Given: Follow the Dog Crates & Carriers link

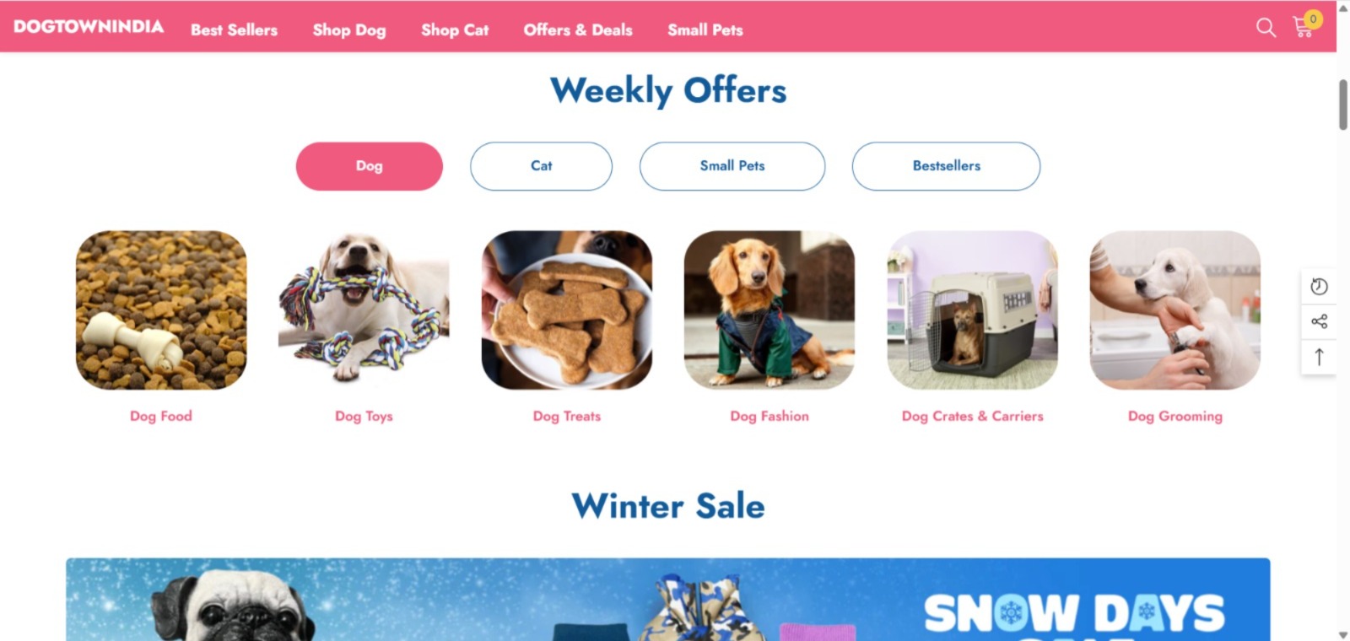Looking at the screenshot, I should coord(972,416).
